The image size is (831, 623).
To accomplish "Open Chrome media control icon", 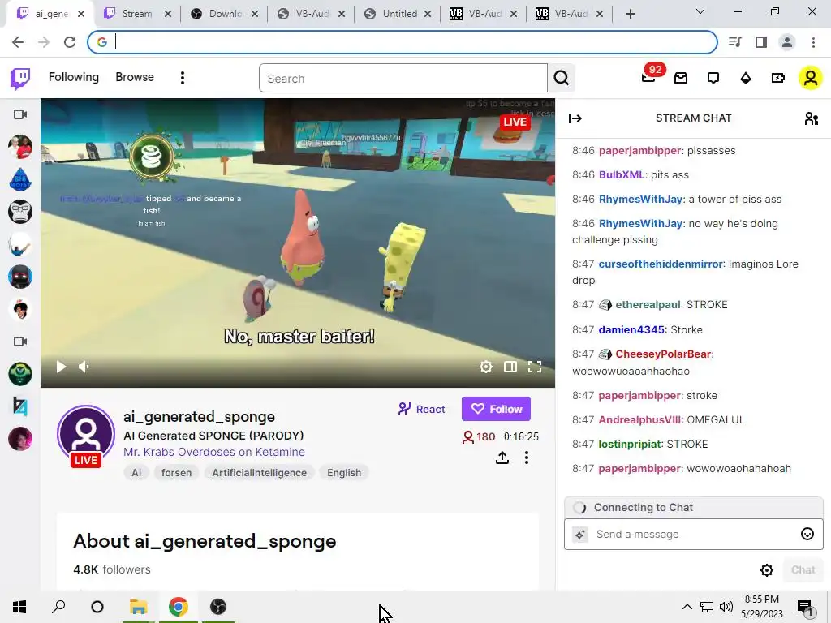I will point(735,42).
